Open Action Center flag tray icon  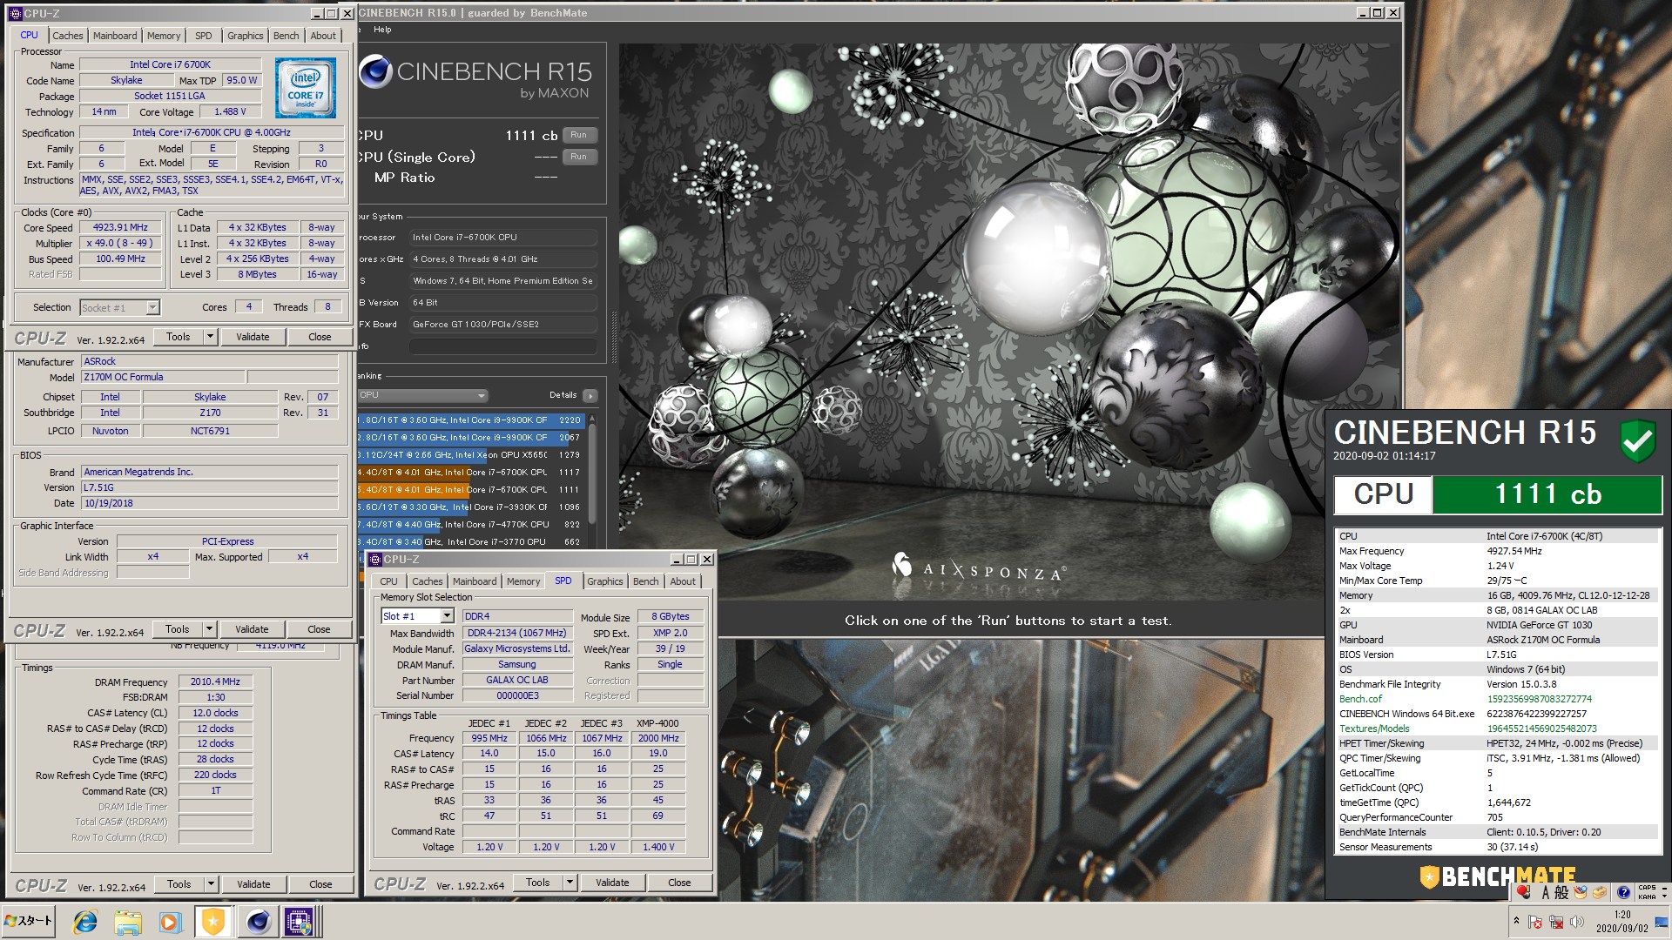1535,922
